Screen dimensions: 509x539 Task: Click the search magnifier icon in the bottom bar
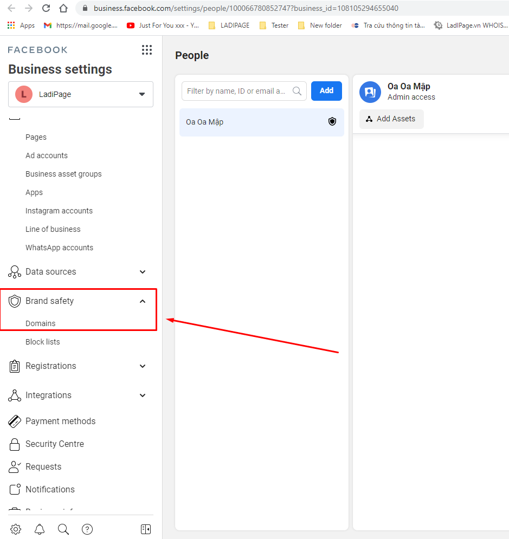click(63, 529)
